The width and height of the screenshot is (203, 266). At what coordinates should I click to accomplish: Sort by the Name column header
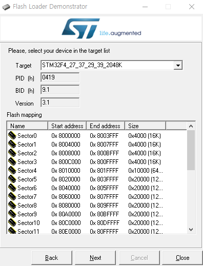tap(27, 126)
